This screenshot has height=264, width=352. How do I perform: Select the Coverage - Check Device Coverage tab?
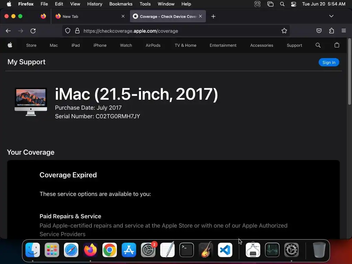[x=168, y=16]
